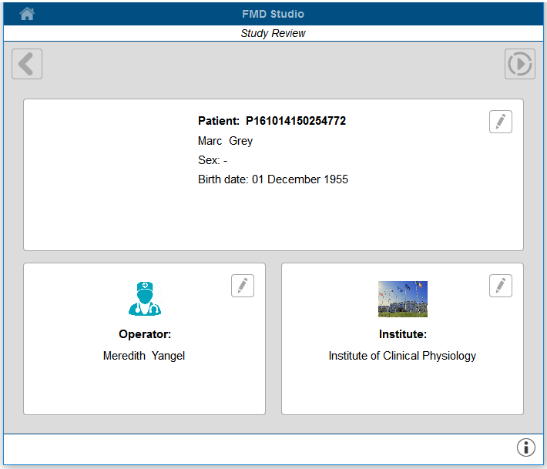547x469 pixels.
Task: Edit the Institute using the pencil icon
Action: (501, 286)
